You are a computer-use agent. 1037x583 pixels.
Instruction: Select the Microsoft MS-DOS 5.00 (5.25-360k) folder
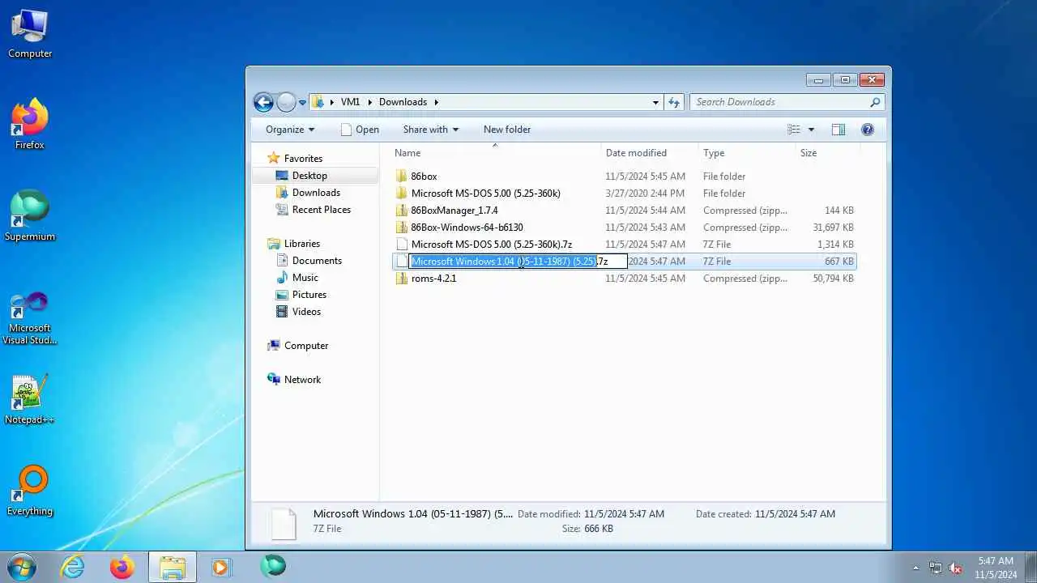pyautogui.click(x=485, y=194)
